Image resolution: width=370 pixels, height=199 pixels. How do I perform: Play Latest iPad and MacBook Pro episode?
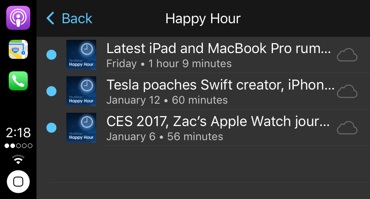coord(219,49)
